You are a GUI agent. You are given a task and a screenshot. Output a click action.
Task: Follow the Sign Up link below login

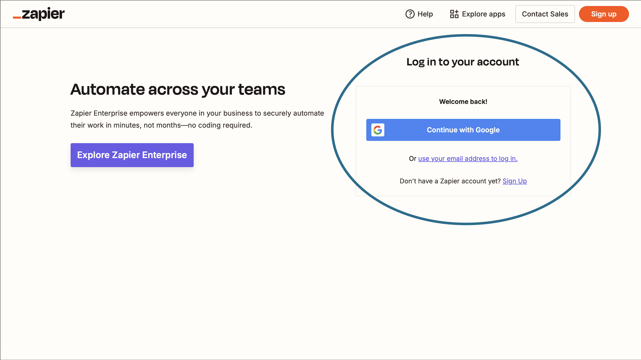[x=514, y=181]
